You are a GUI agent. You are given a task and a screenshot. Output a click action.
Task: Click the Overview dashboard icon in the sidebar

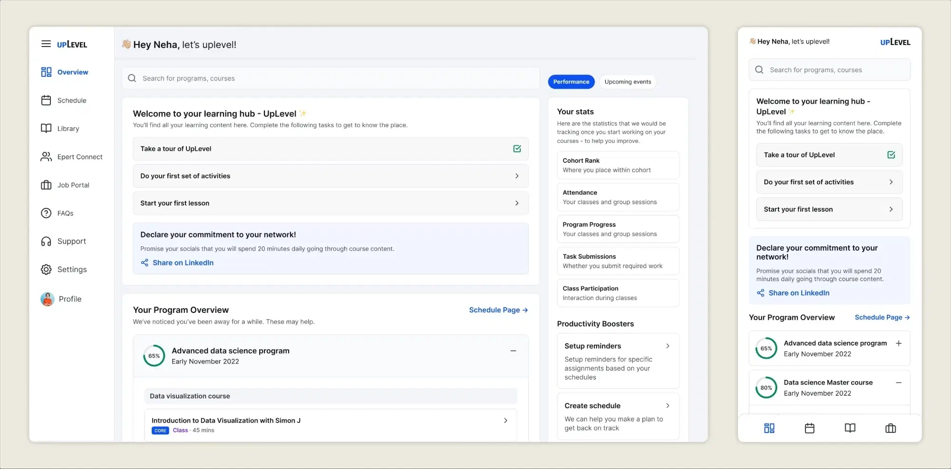[x=46, y=72]
